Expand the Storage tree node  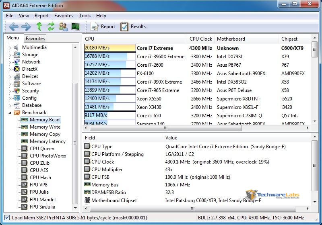[x=10, y=55]
